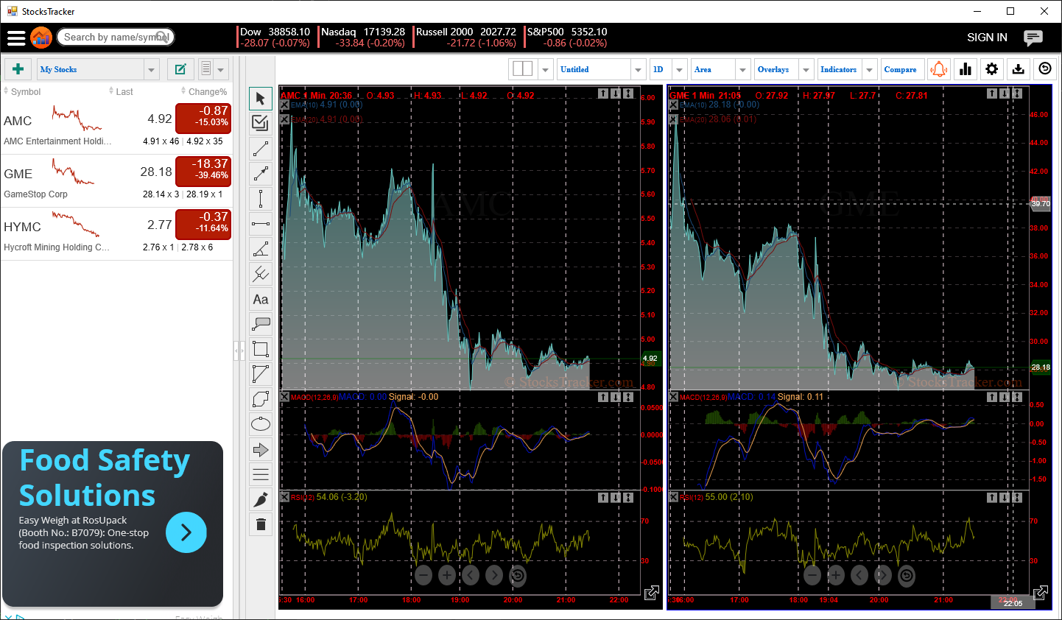The height and width of the screenshot is (620, 1062).
Task: Select the rectangle shape tool
Action: (261, 349)
